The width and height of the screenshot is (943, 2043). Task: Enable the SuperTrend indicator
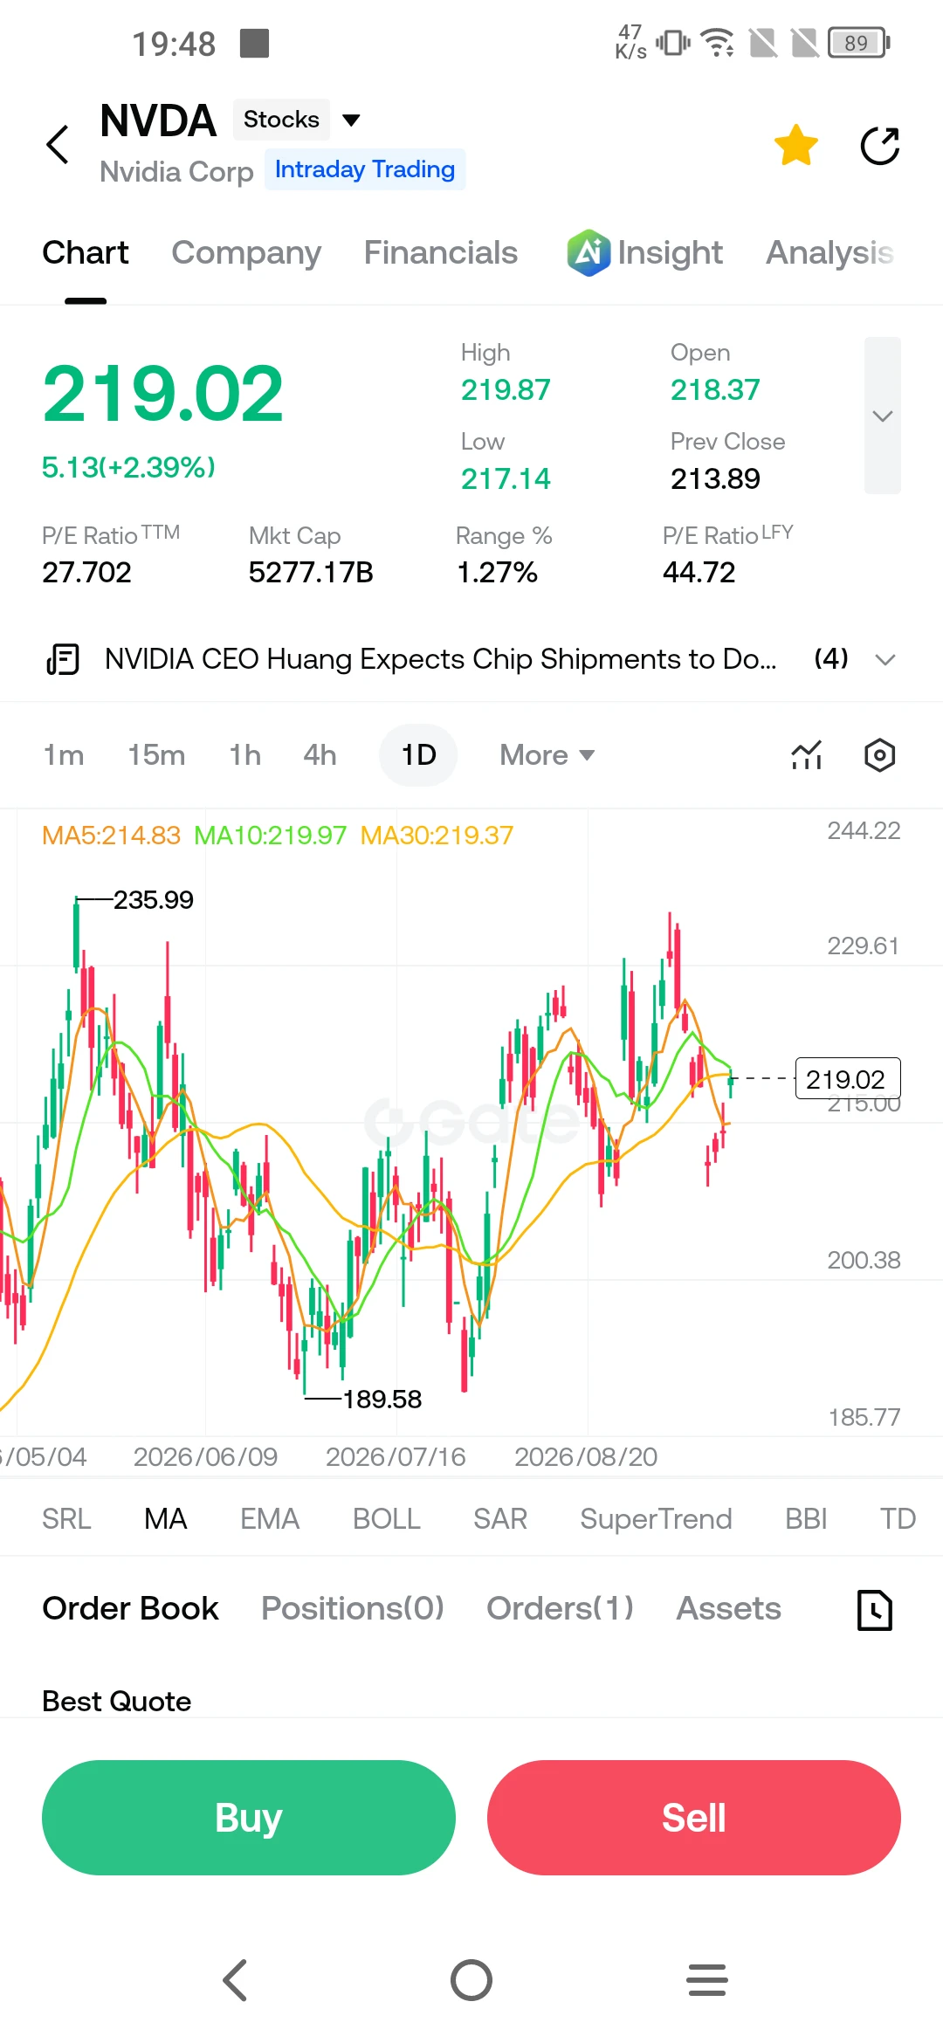coord(656,1519)
